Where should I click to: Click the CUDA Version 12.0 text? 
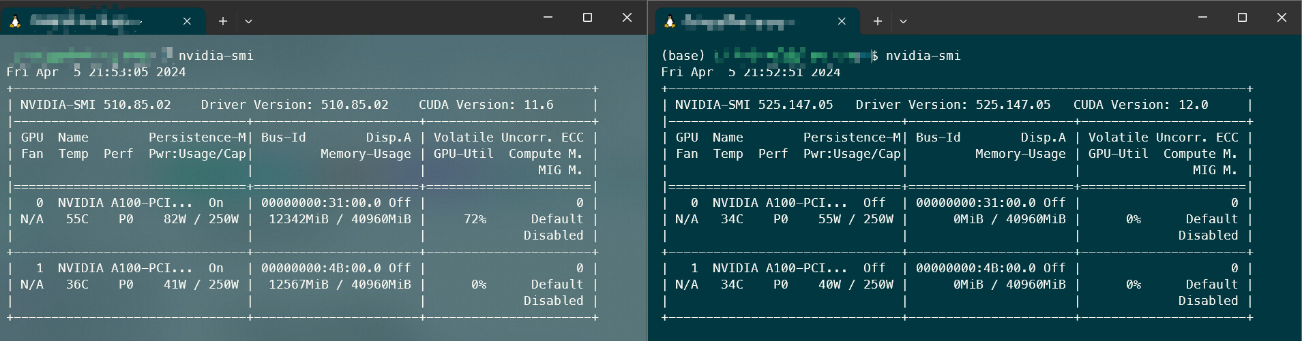pyautogui.click(x=1140, y=105)
